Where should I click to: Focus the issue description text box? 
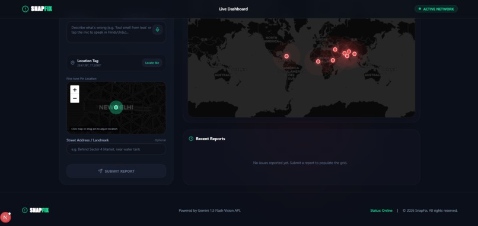point(116,32)
